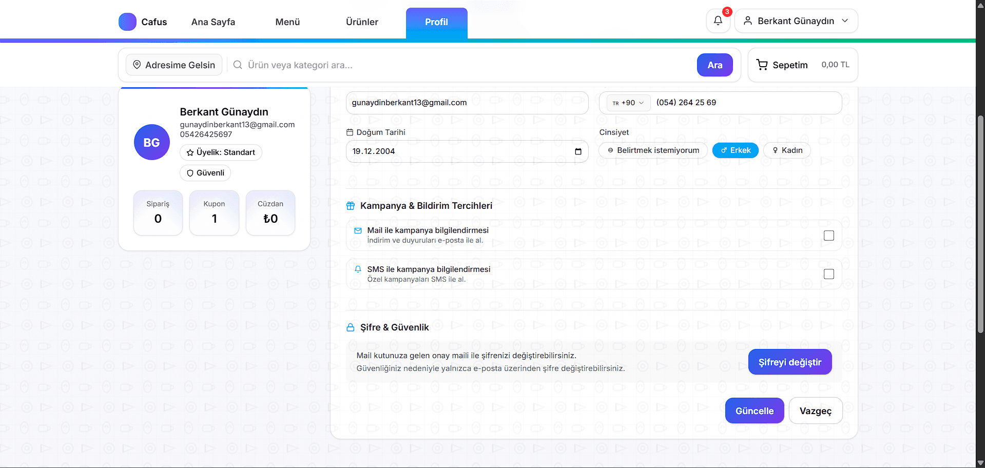The height and width of the screenshot is (468, 985).
Task: Open the Menü navigation tab
Action: [x=287, y=22]
